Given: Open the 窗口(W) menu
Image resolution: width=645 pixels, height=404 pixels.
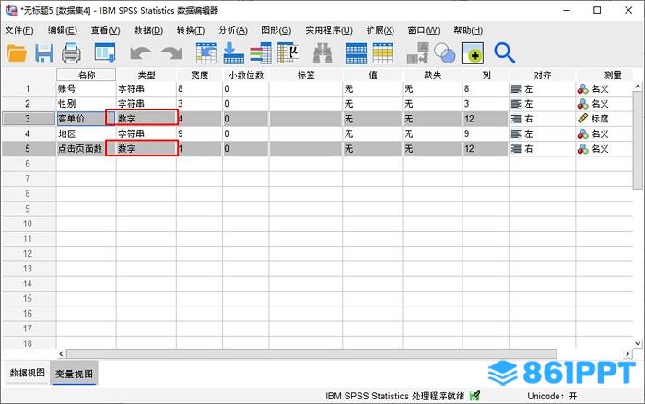Looking at the screenshot, I should coord(424,30).
